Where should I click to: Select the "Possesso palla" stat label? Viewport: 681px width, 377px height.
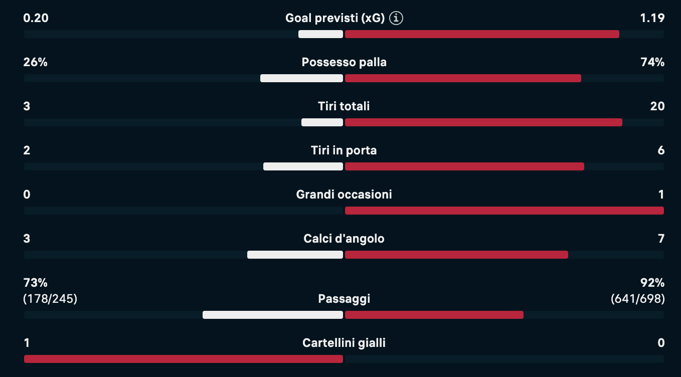(344, 62)
